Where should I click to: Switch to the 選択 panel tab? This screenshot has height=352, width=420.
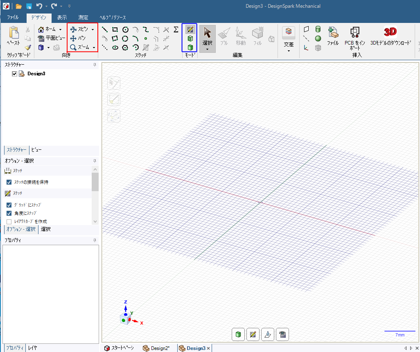(45, 229)
